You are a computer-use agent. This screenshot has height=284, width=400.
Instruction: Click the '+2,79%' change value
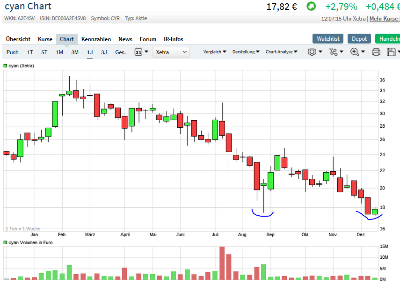pos(341,7)
